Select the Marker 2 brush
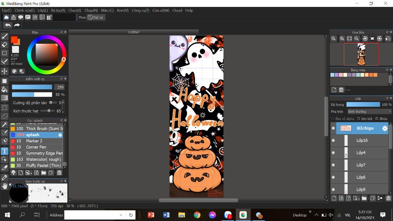 [x=36, y=141]
